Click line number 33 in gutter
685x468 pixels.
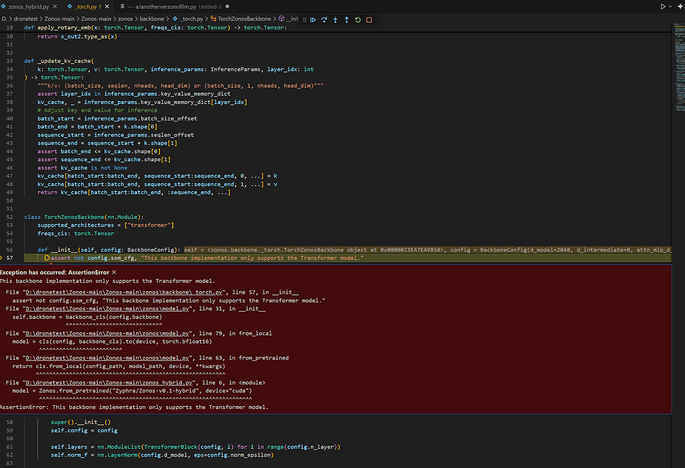(x=9, y=61)
